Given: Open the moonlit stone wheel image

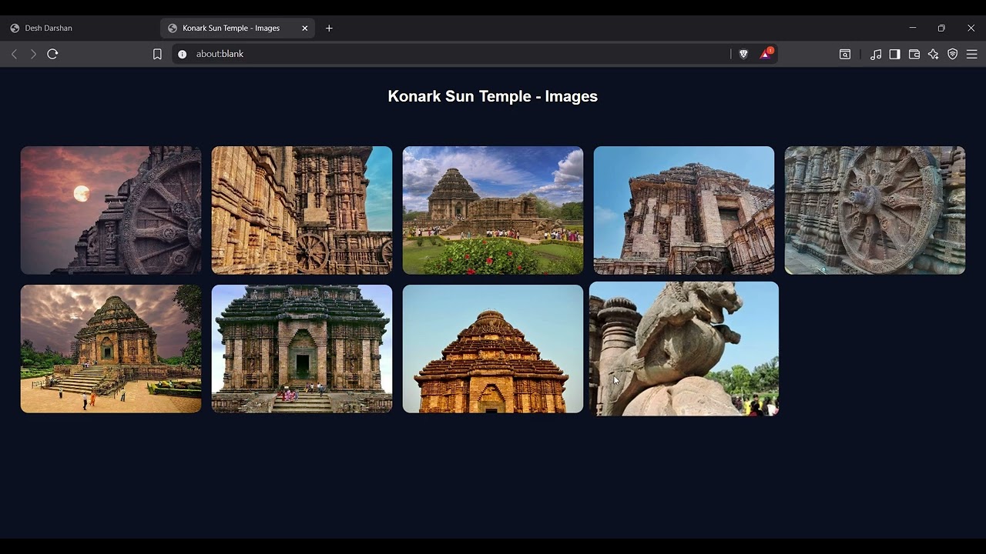Looking at the screenshot, I should [111, 210].
